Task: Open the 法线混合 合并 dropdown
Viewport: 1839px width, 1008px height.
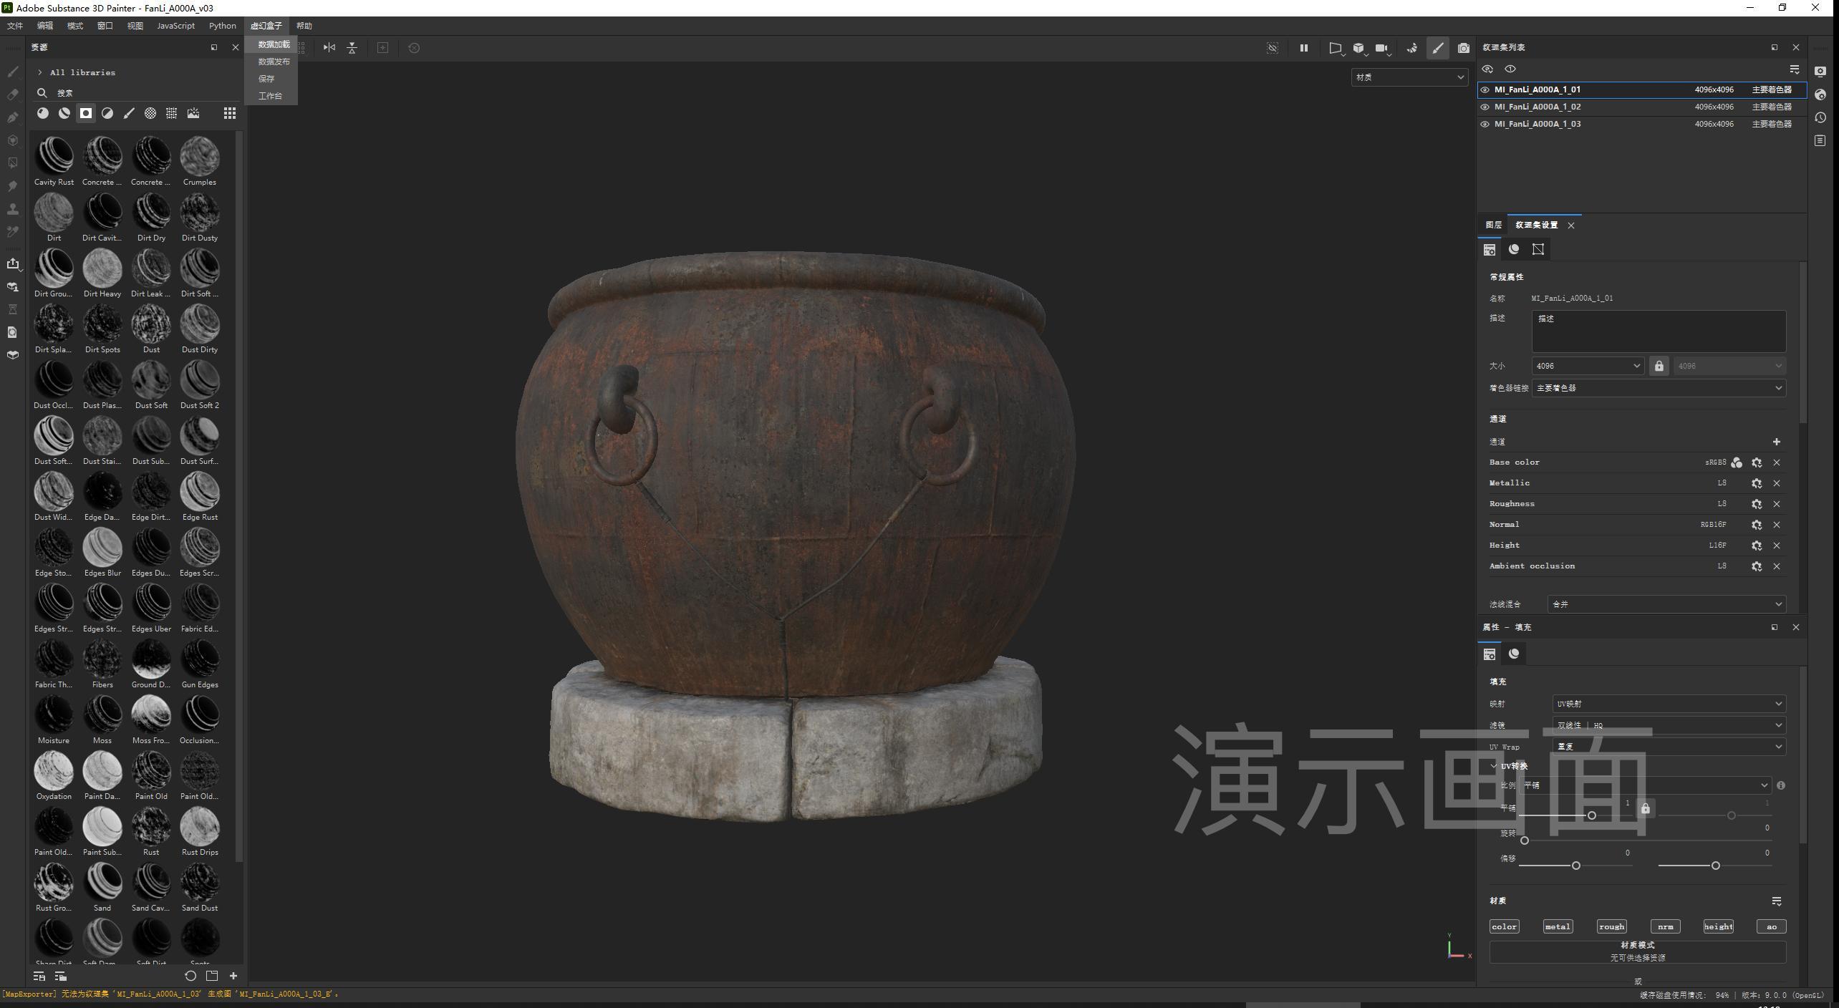Action: tap(1666, 604)
